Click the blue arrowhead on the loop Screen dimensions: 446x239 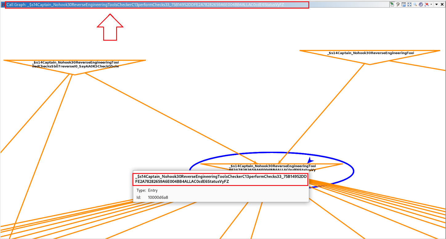coord(310,160)
